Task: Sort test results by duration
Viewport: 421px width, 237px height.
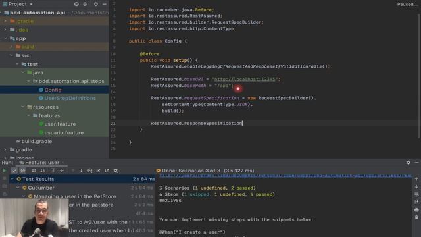Action: [42, 171]
